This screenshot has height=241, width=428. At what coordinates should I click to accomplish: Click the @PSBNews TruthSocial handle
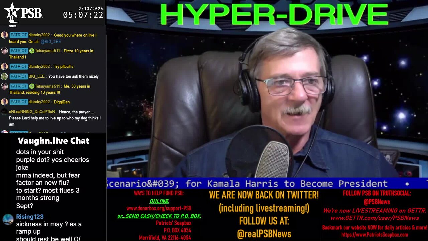377,202
